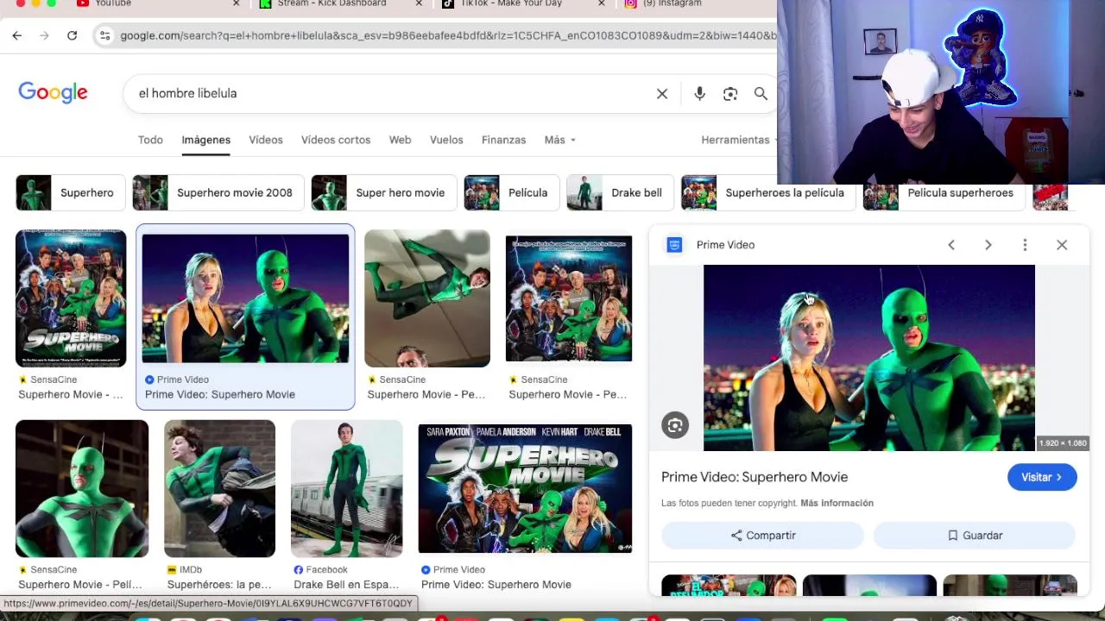Viewport: 1105px width, 621px height.
Task: Select the Película suggestion chip
Action: tap(511, 193)
